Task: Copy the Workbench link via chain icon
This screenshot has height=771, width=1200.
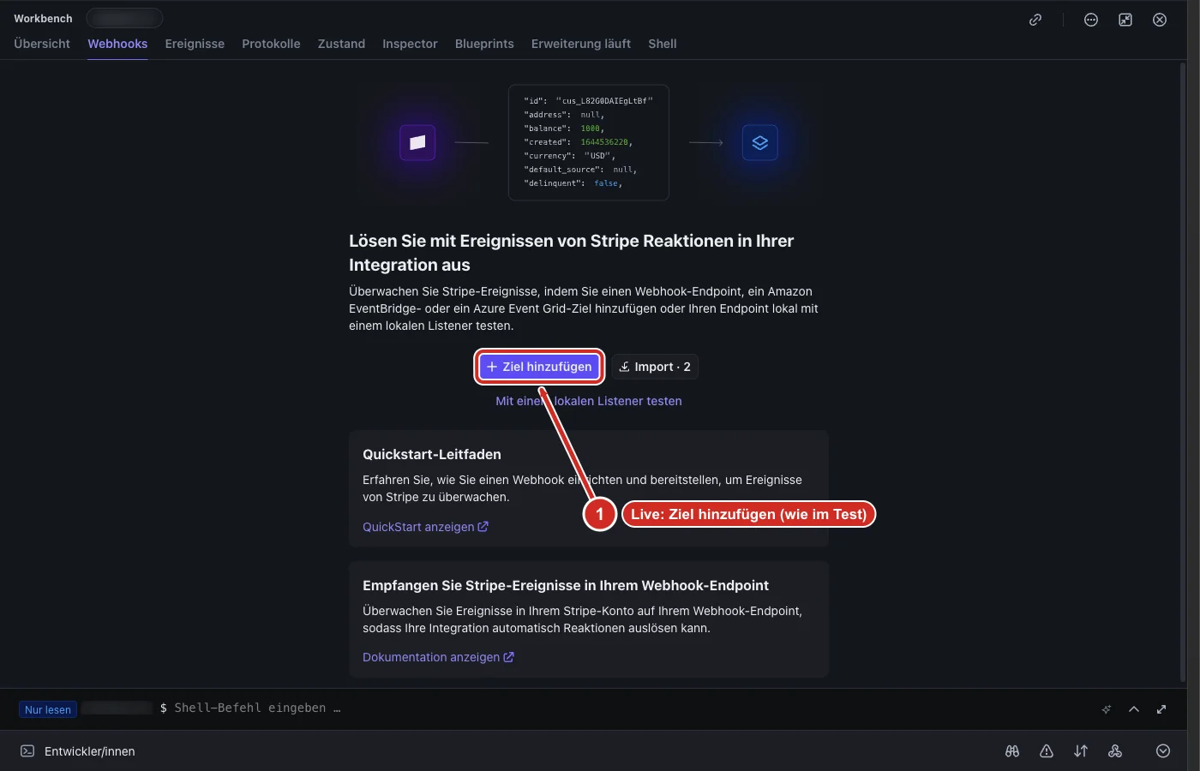Action: [1035, 20]
